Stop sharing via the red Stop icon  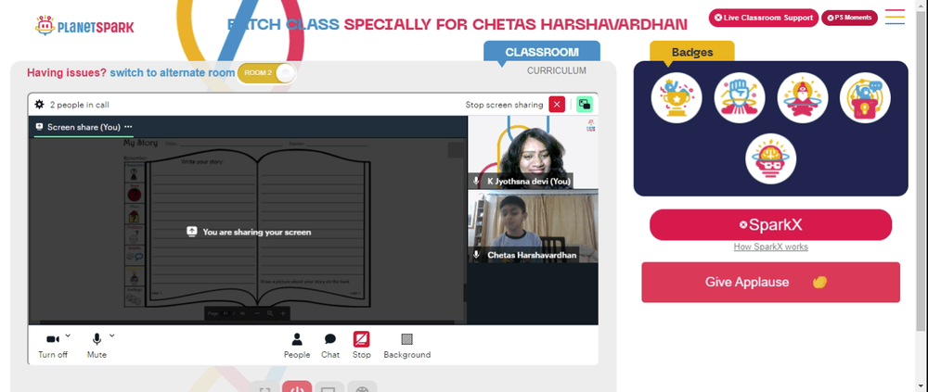362,339
